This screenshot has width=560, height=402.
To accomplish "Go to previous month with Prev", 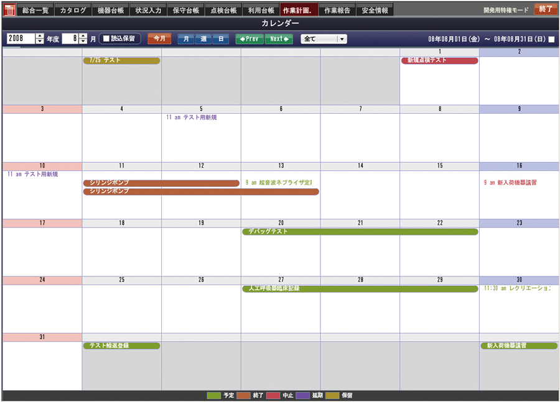I will tap(250, 39).
